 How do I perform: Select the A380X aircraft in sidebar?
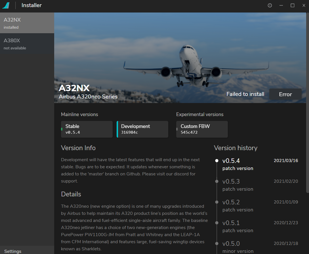(27, 43)
